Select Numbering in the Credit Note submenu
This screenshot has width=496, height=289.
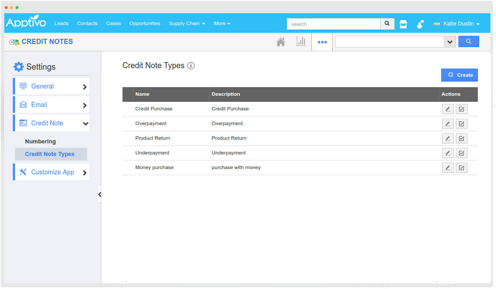click(x=40, y=141)
